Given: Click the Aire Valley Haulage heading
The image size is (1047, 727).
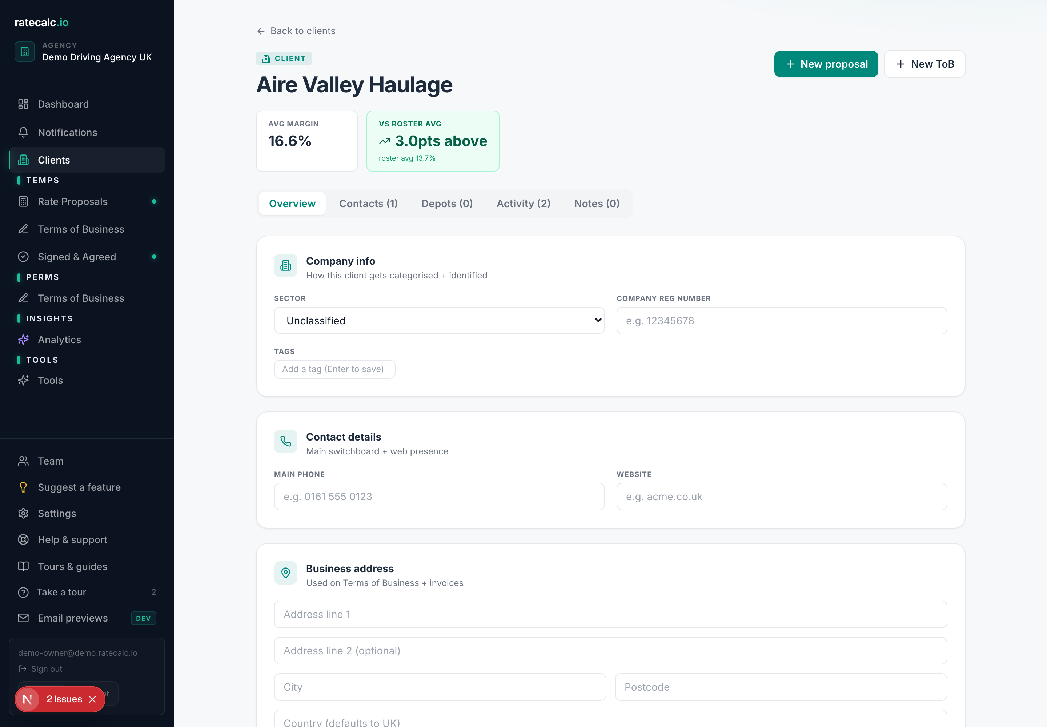Looking at the screenshot, I should 354,85.
